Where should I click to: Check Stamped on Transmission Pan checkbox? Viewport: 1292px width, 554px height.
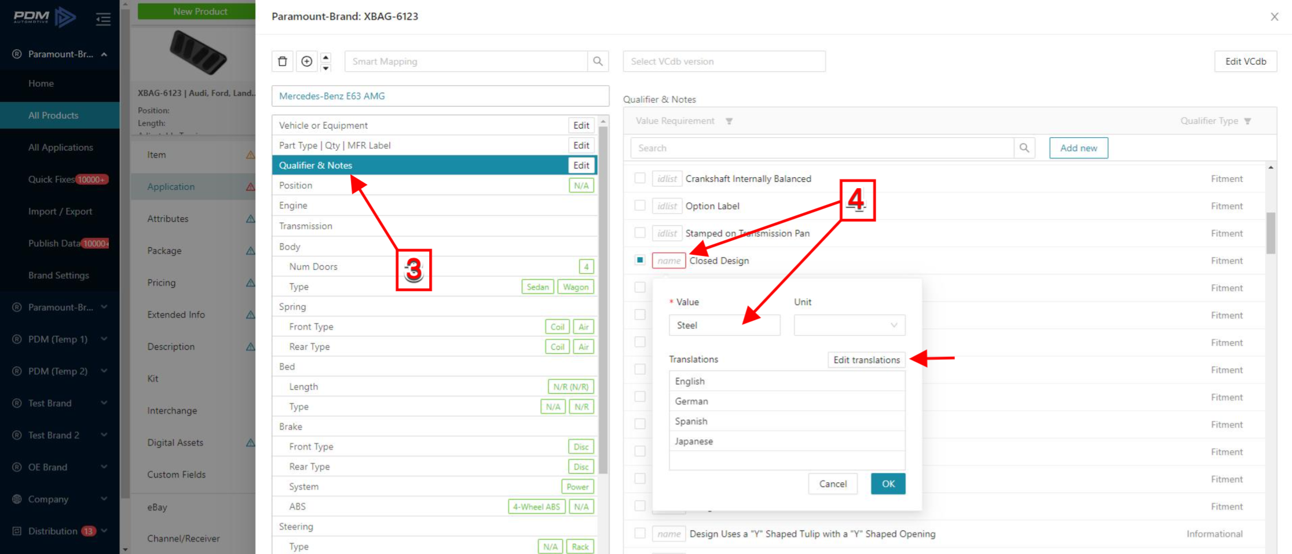[x=640, y=233]
